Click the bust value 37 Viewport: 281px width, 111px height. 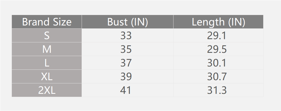click(126, 63)
